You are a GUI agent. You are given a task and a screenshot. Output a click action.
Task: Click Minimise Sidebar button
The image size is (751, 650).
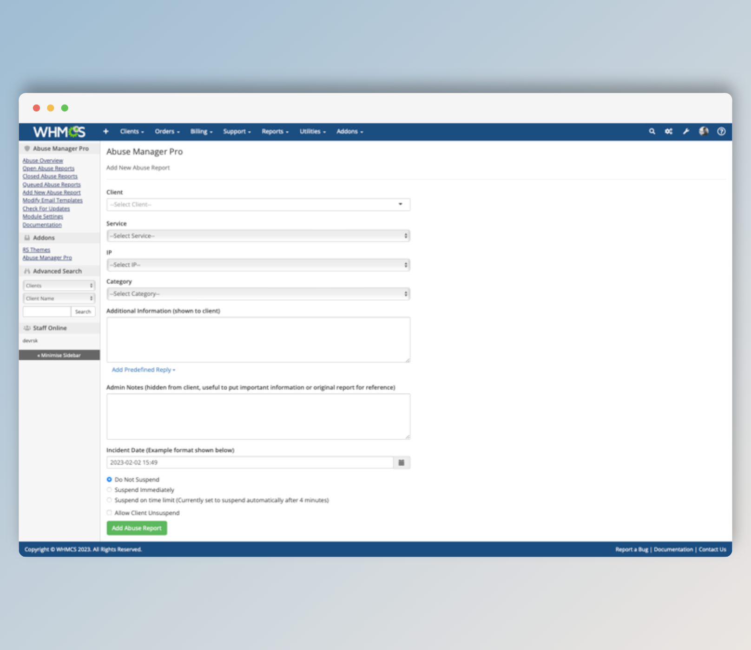pos(59,355)
